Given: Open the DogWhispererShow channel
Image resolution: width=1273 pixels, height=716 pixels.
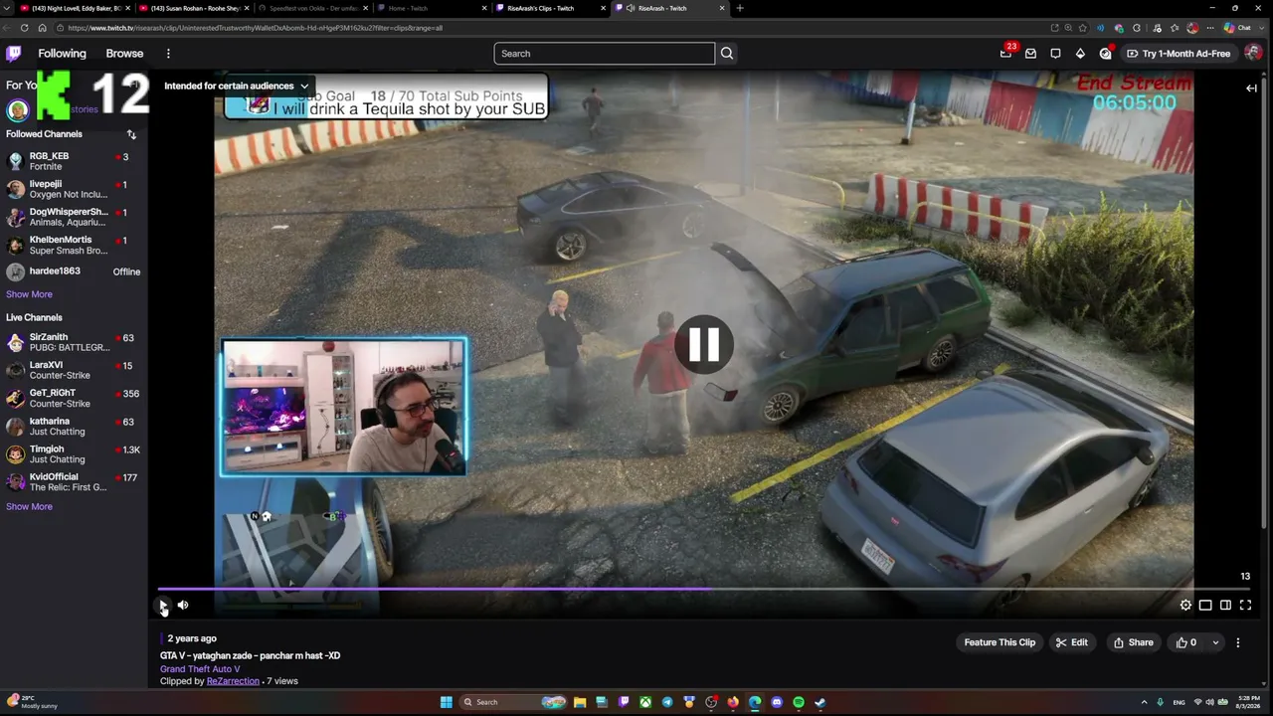Looking at the screenshot, I should click(x=74, y=217).
